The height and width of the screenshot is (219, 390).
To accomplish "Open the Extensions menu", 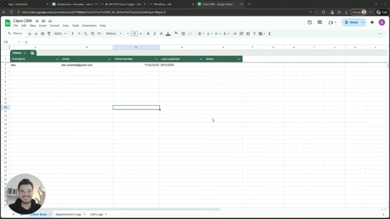I will pyautogui.click(x=89, y=25).
